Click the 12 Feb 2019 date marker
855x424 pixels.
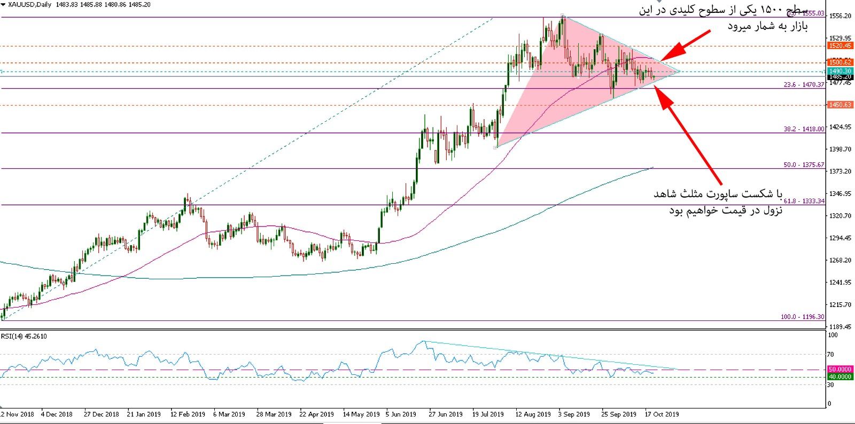188,414
